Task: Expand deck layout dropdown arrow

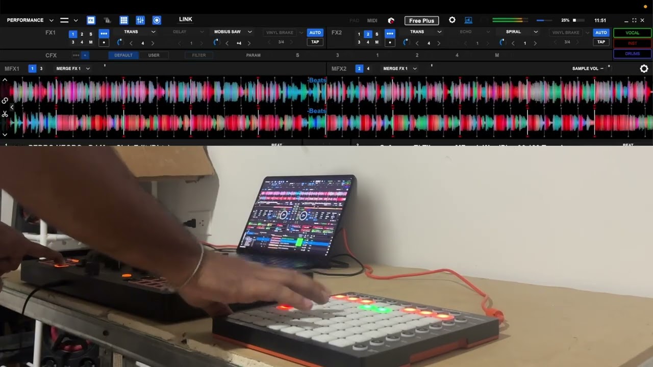Action: [x=76, y=20]
